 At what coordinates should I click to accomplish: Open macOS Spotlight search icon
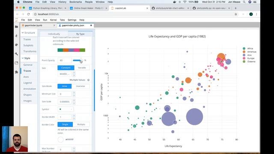244,2
